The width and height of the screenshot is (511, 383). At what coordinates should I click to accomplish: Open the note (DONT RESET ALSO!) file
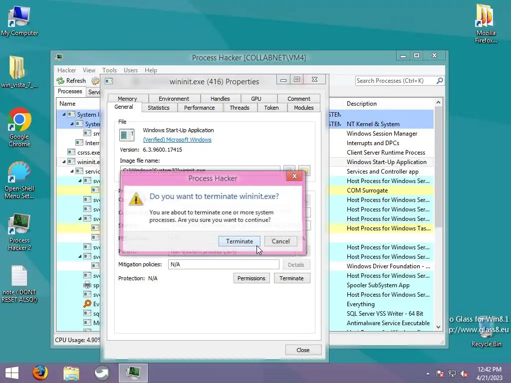(x=19, y=284)
